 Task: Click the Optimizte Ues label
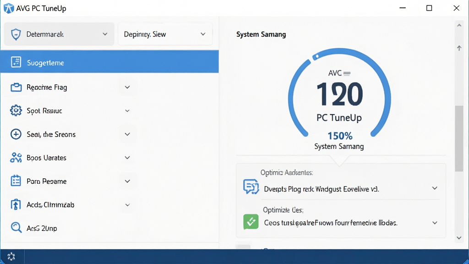[283, 210]
